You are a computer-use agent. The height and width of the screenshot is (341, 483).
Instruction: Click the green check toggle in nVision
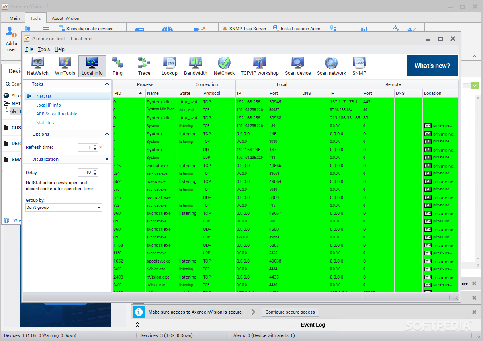click(x=475, y=85)
